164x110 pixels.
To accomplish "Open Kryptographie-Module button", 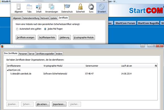I will pyautogui.click(x=84, y=37).
